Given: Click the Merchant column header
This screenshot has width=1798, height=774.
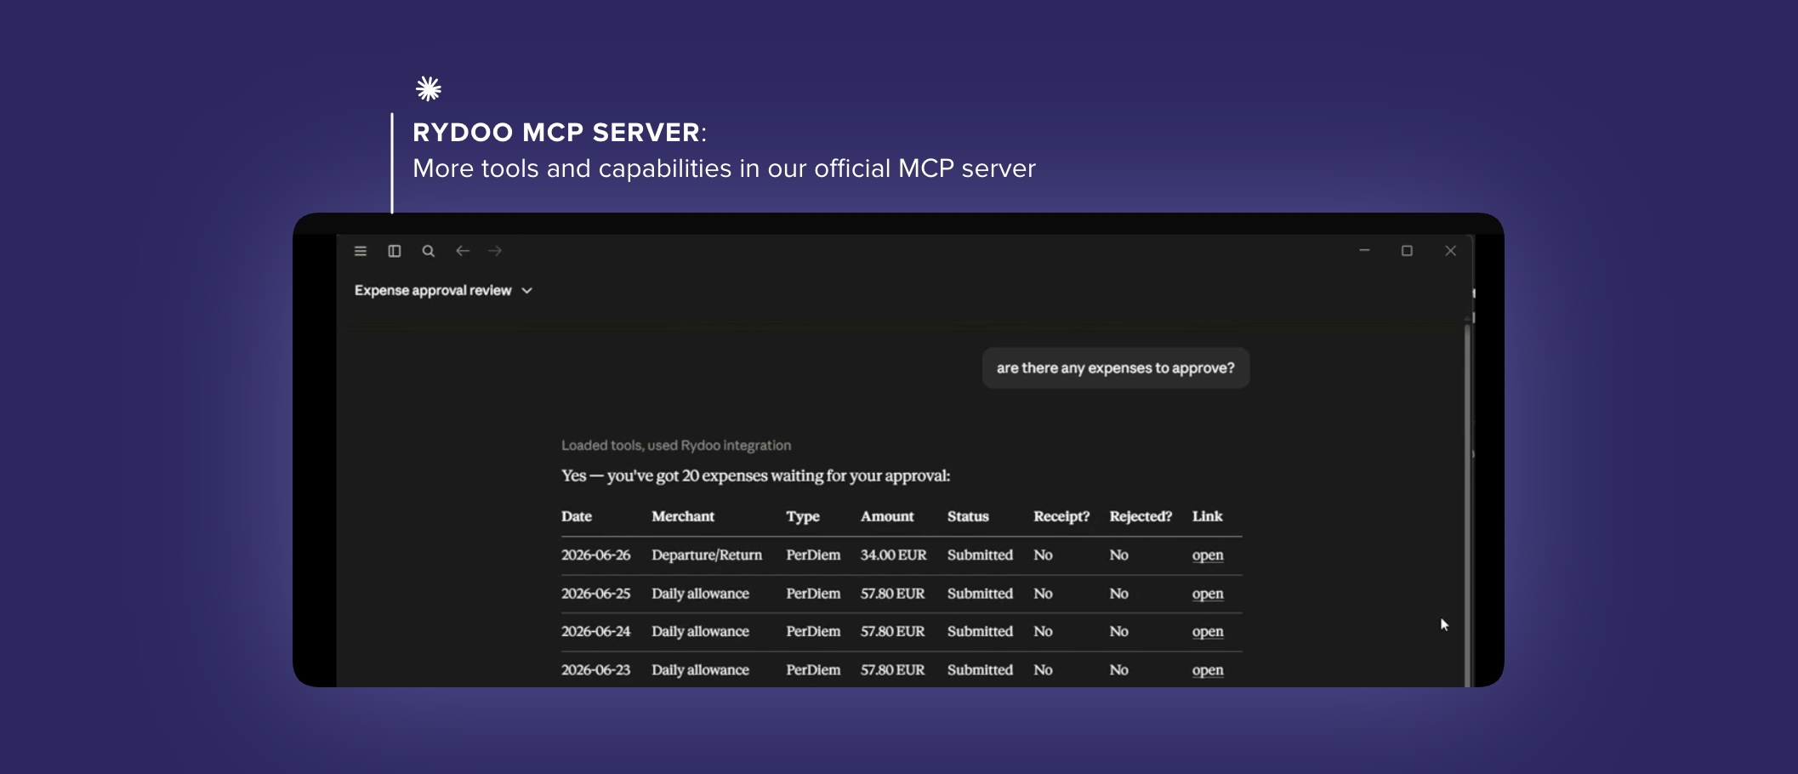Looking at the screenshot, I should tap(683, 516).
